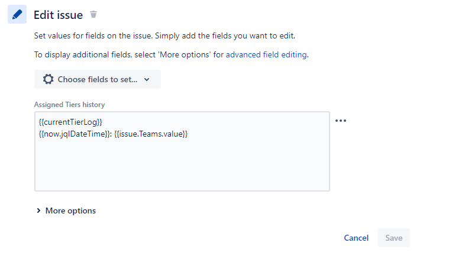Place cursor on the {{currentTierLog}} line
The width and height of the screenshot is (452, 259).
coord(70,122)
